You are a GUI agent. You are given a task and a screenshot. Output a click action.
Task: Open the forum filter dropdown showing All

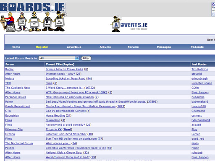[x=59, y=58]
